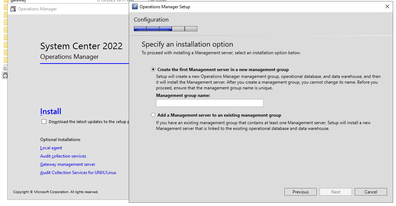Close the Operations Manager Setup dialog
Image resolution: width=396 pixels, height=206 pixels.
click(x=387, y=6)
